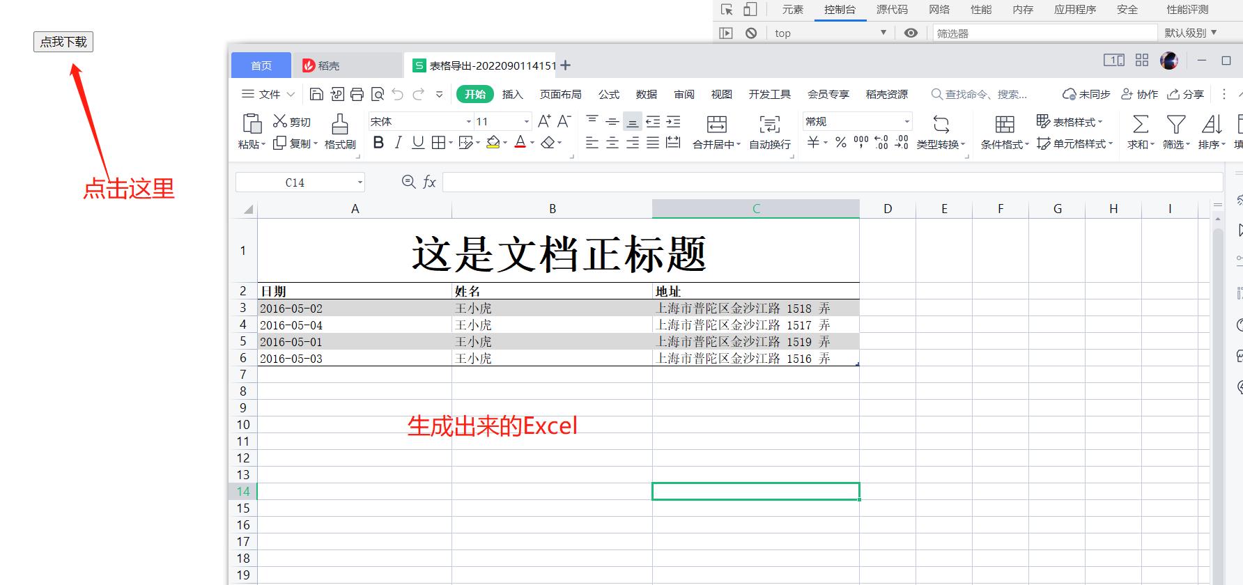The height and width of the screenshot is (585, 1243).
Task: Open the 网络 tab in DevTools
Action: [x=939, y=10]
